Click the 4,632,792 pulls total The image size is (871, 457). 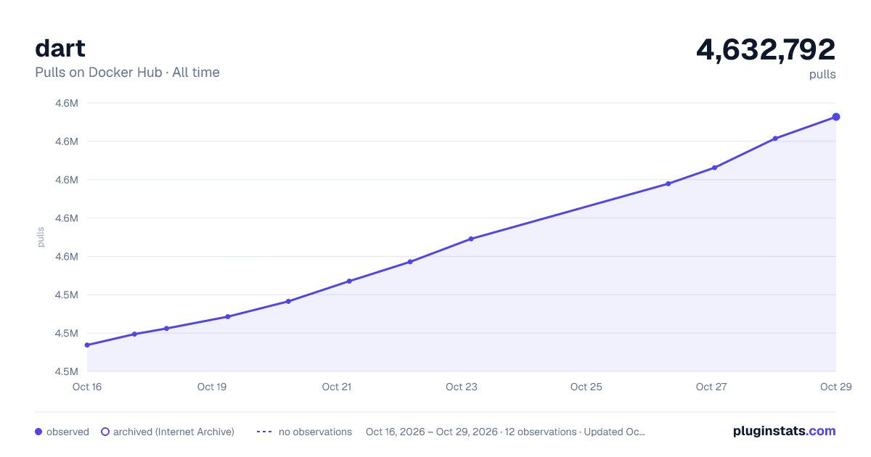pyautogui.click(x=766, y=49)
